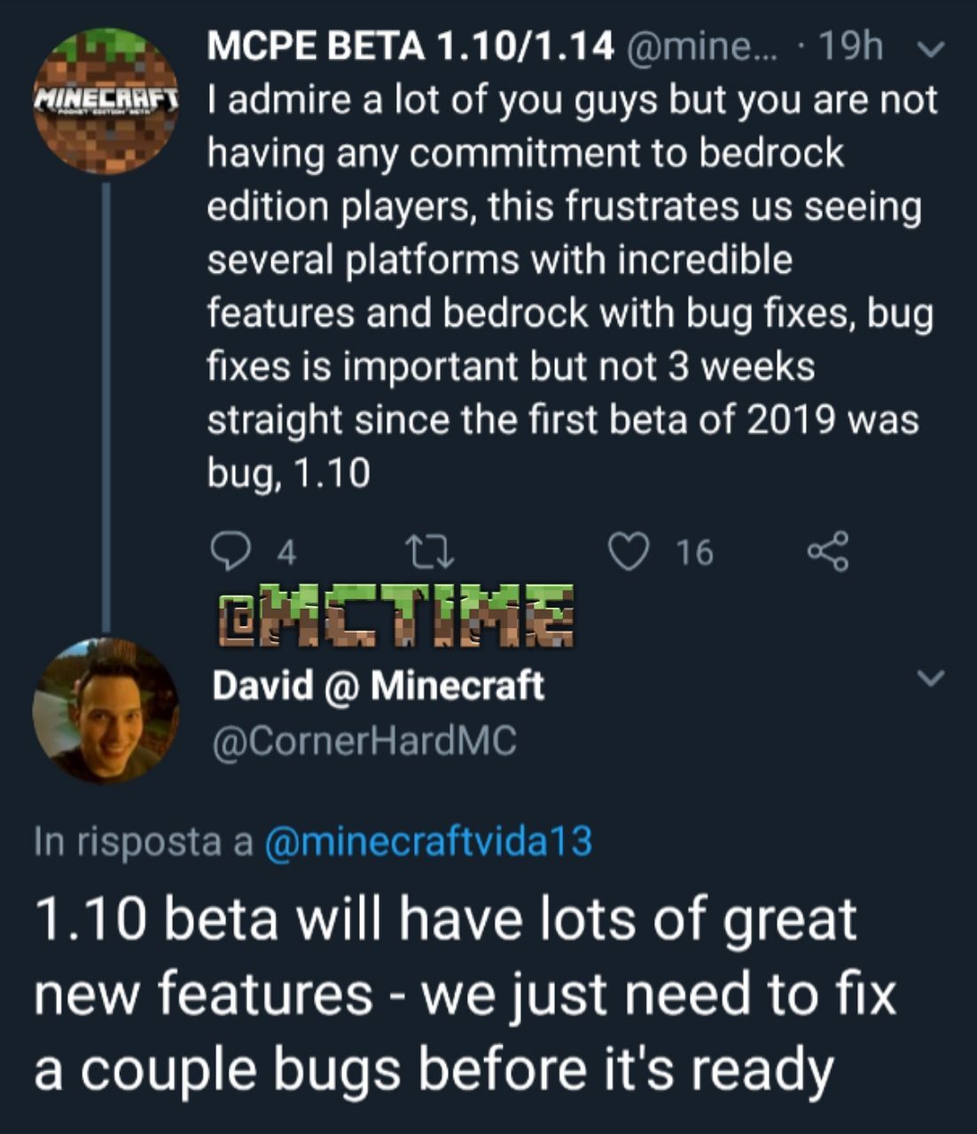Open the tweet text about bedrock commitment

click(x=567, y=285)
